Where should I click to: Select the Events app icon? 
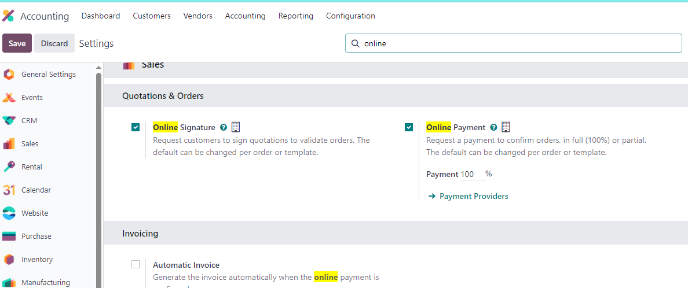point(9,97)
